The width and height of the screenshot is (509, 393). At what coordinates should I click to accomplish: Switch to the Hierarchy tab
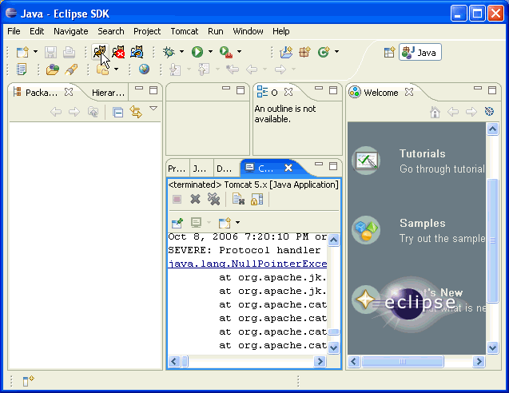[x=108, y=93]
